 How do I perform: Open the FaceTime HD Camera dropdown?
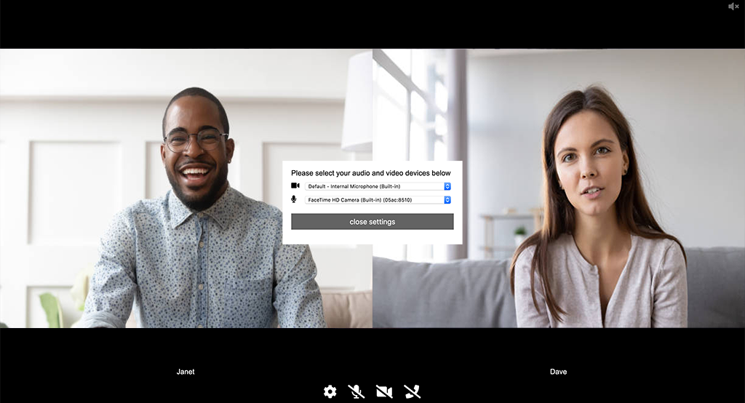point(378,200)
